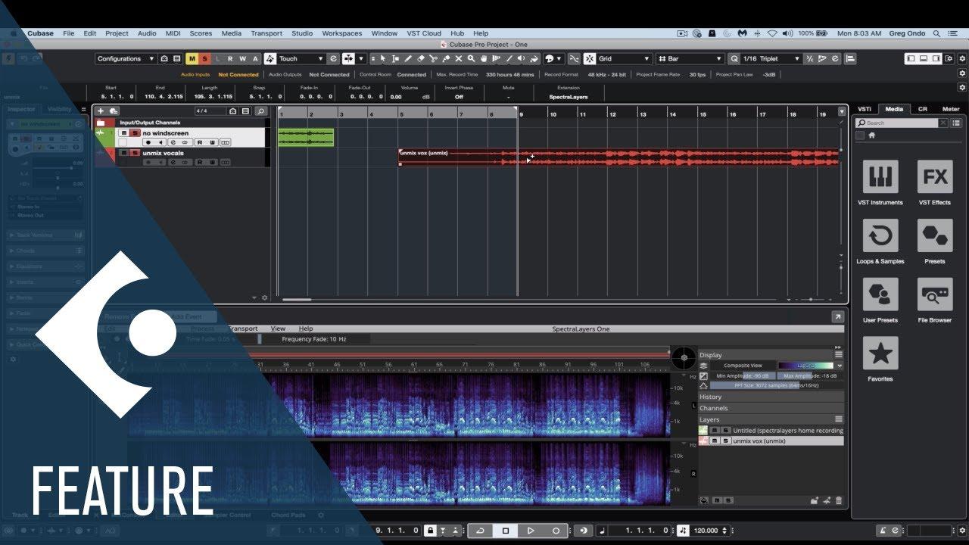Mute the unmix vocals track
This screenshot has width=969, height=545.
click(x=123, y=153)
